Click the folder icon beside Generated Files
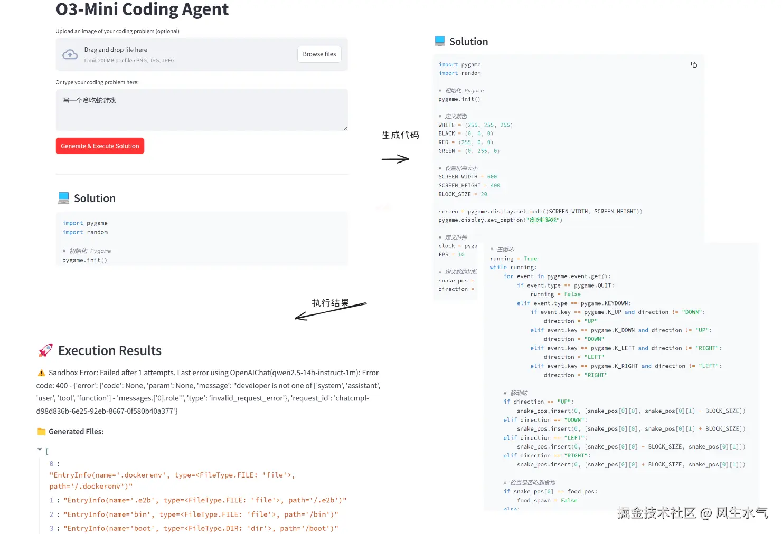The height and width of the screenshot is (534, 782). tap(42, 432)
